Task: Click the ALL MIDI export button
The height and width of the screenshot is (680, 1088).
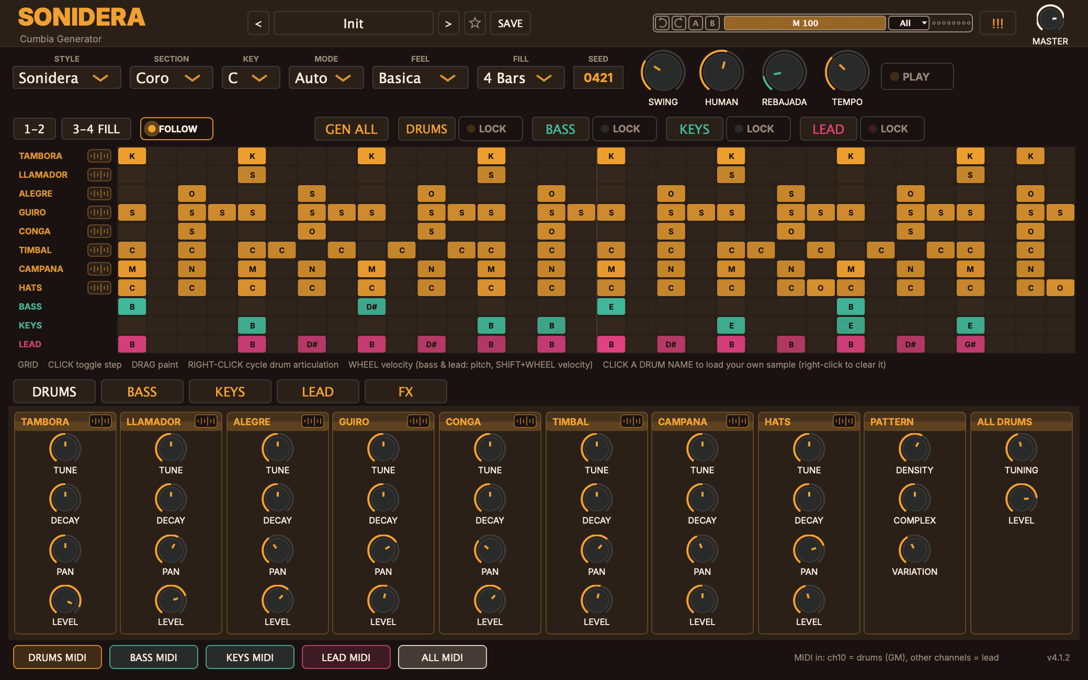Action: coord(443,658)
